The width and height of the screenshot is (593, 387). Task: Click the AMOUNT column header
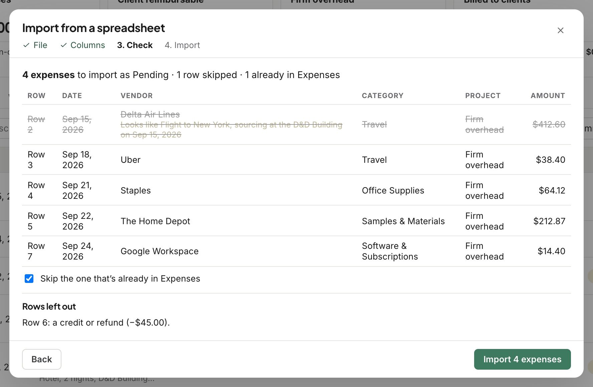[x=548, y=96]
